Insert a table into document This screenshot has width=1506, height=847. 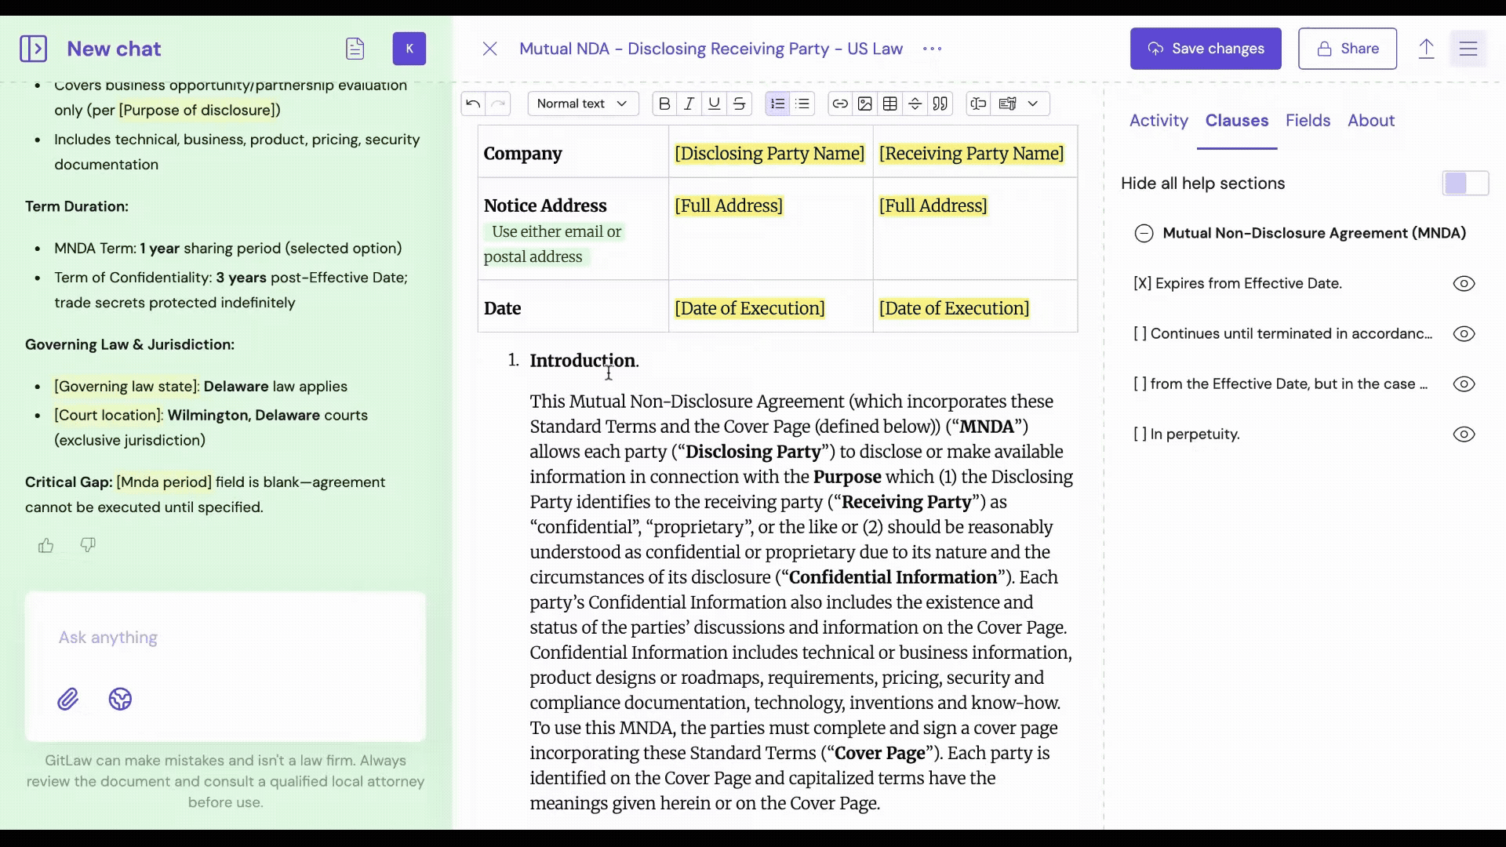click(x=889, y=104)
